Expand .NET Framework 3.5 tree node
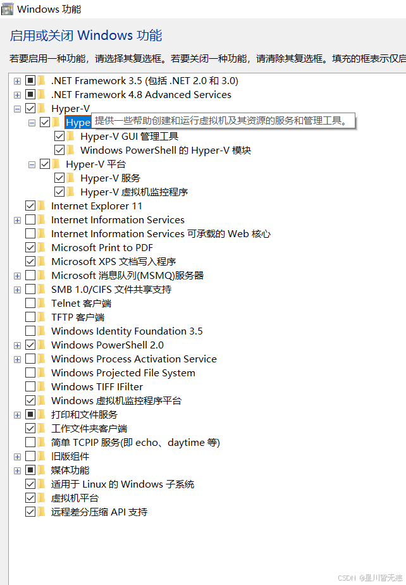 pyautogui.click(x=17, y=81)
